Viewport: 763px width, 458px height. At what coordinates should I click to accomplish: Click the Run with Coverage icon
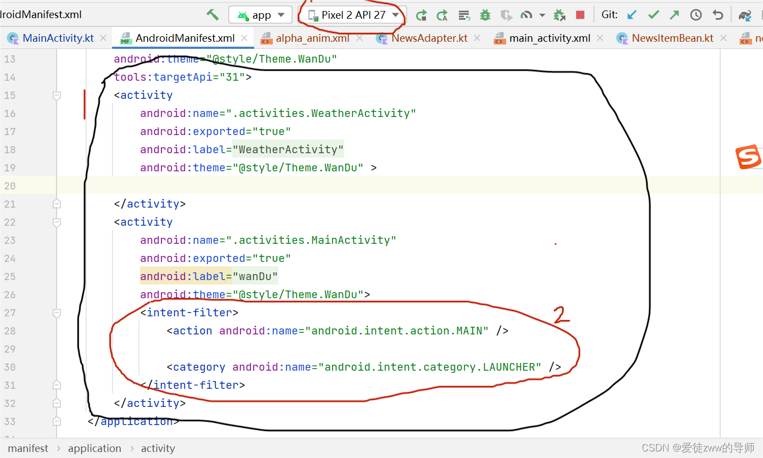pyautogui.click(x=506, y=15)
